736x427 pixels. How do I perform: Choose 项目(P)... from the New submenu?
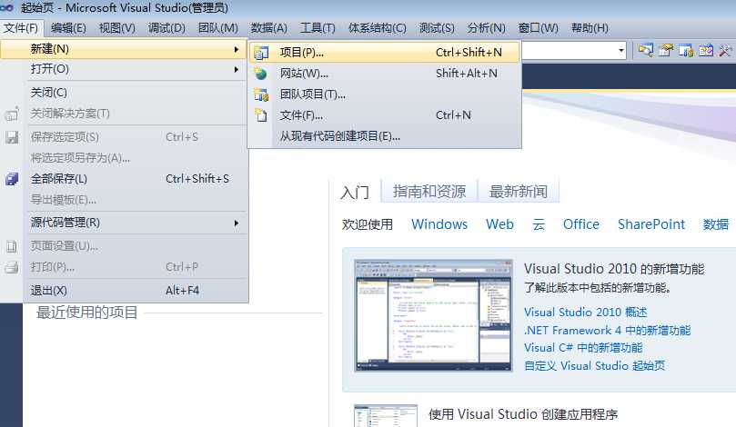[385, 53]
